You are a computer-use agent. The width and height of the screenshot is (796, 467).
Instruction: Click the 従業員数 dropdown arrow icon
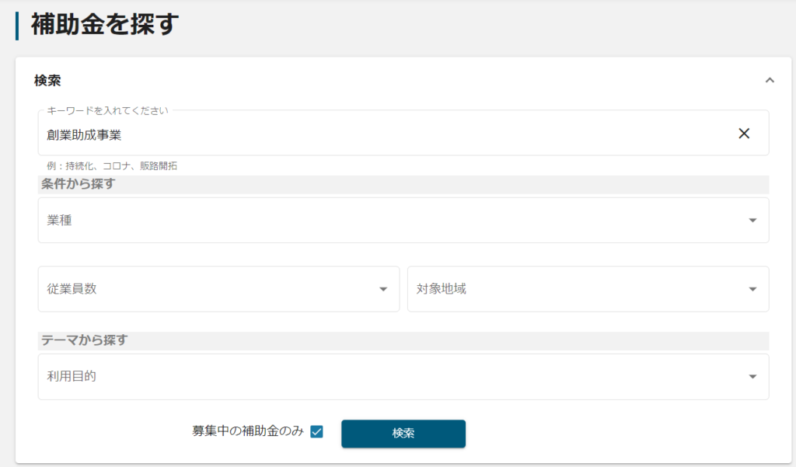tap(383, 290)
